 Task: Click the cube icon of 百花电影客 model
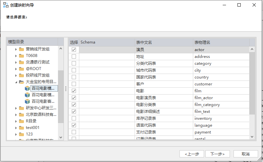pyautogui.click(x=27, y=101)
